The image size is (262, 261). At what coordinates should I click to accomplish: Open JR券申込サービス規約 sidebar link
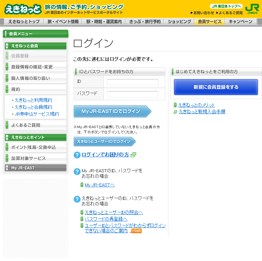coord(37,114)
